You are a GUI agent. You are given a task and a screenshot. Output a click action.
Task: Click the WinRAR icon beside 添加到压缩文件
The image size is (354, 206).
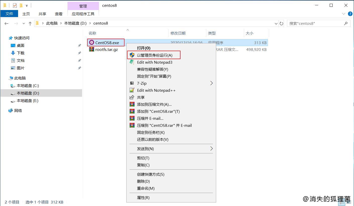132,104
